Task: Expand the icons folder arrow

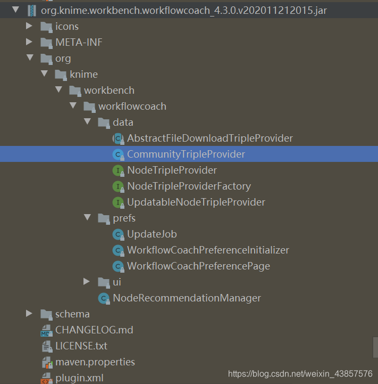Action: (29, 26)
